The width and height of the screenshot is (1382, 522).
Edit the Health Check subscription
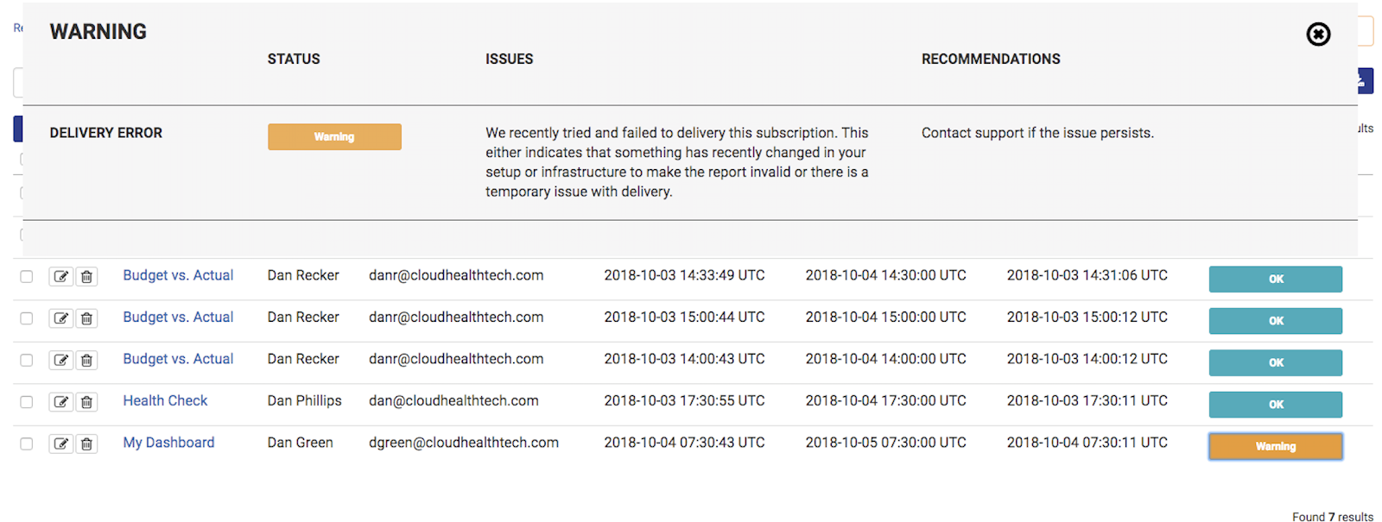coord(60,401)
